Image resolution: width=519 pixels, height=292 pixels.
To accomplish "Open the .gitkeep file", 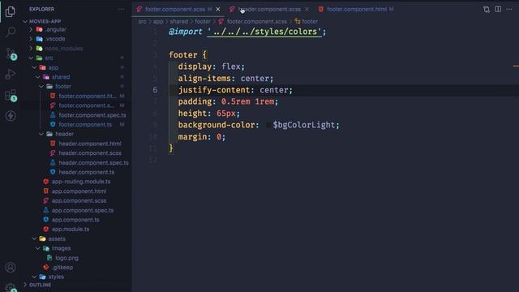I will pos(62,268).
